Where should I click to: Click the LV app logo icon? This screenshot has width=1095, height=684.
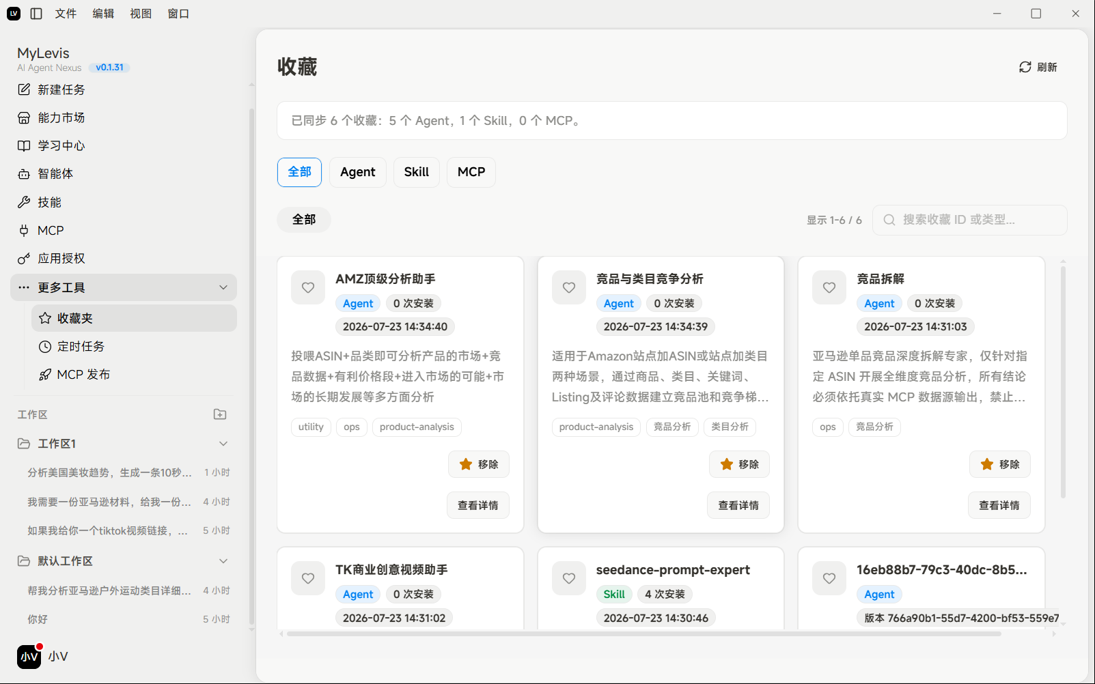click(14, 14)
